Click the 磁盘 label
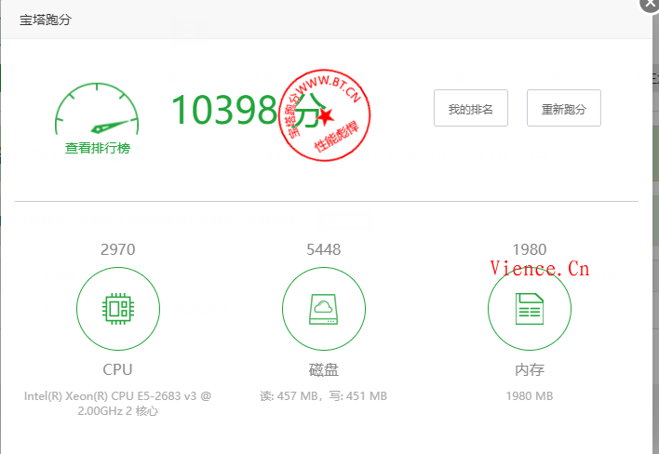This screenshot has height=454, width=659. (323, 369)
